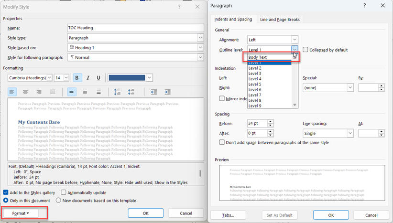Click the blue font color swatch
This screenshot has width=393, height=223.
[x=127, y=78]
